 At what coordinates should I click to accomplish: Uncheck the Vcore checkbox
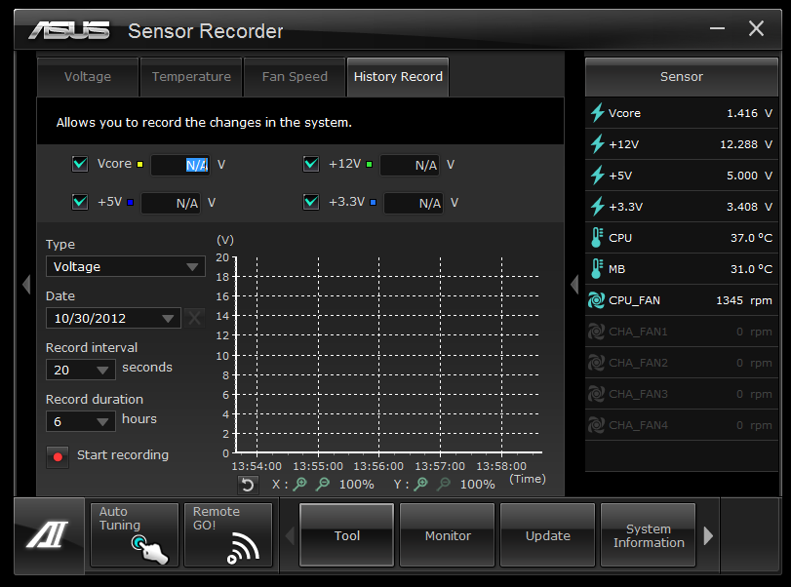(80, 164)
